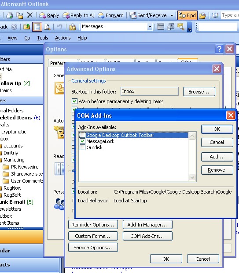Click the Startup in this folder field
Screen dimensions: 239x273
pyautogui.click(x=150, y=91)
